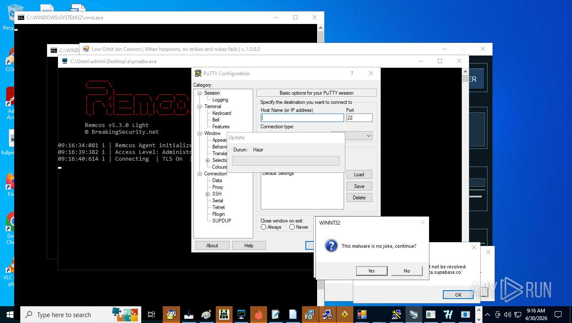Image resolution: width=572 pixels, height=323 pixels.
Task: Open the flame icon app on the taskbar
Action: (259, 315)
